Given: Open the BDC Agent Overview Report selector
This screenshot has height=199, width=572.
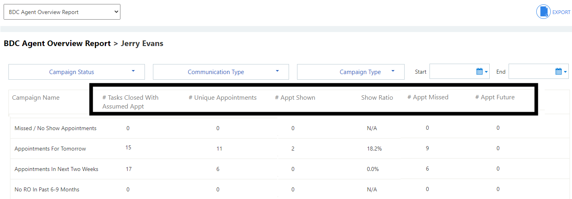Looking at the screenshot, I should [62, 12].
